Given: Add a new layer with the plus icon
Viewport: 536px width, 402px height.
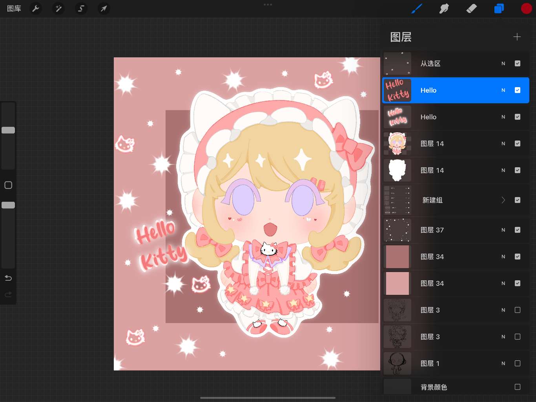Looking at the screenshot, I should 517,37.
